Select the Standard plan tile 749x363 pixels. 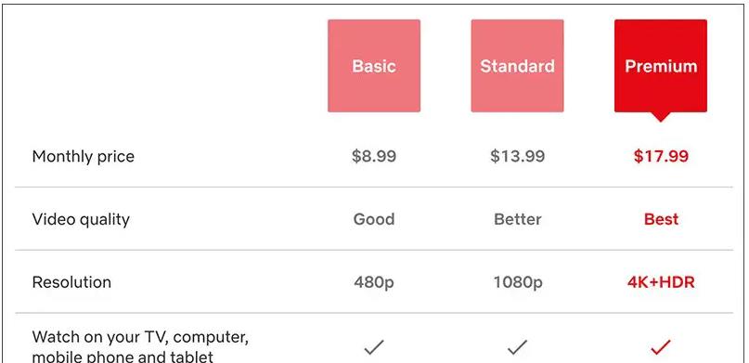517,66
